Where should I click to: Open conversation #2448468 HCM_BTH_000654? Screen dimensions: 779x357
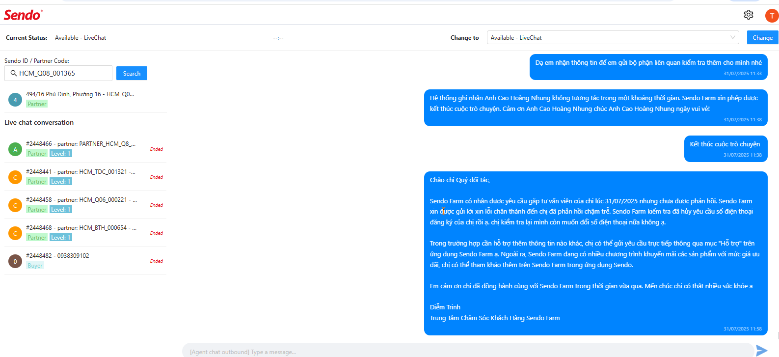(x=85, y=233)
